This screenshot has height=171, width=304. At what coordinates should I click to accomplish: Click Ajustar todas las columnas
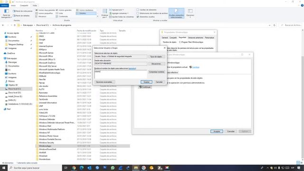click(122, 17)
